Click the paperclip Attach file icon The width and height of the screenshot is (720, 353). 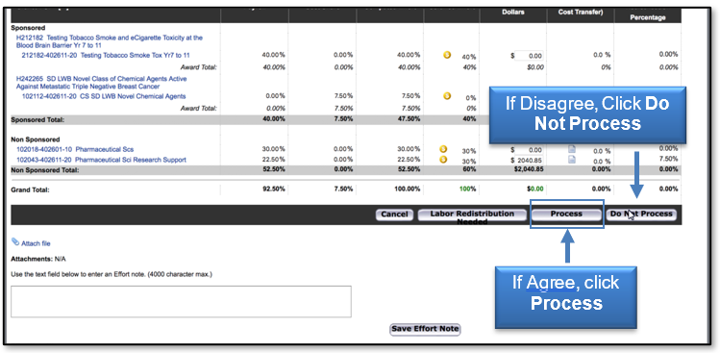(x=15, y=241)
